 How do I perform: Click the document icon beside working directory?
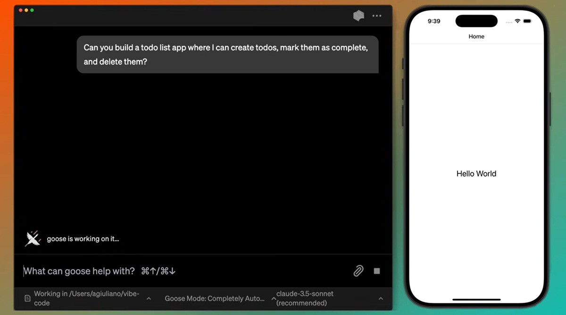point(27,298)
